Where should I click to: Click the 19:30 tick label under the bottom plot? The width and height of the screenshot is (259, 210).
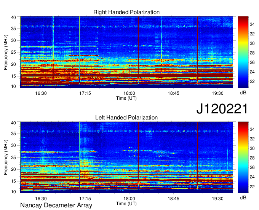pyautogui.click(x=217, y=199)
